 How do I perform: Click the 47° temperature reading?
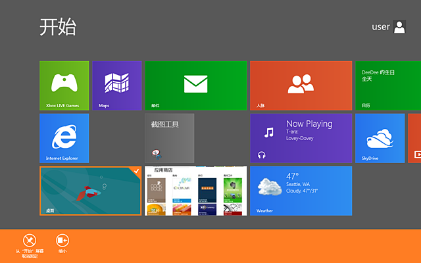pyautogui.click(x=292, y=176)
